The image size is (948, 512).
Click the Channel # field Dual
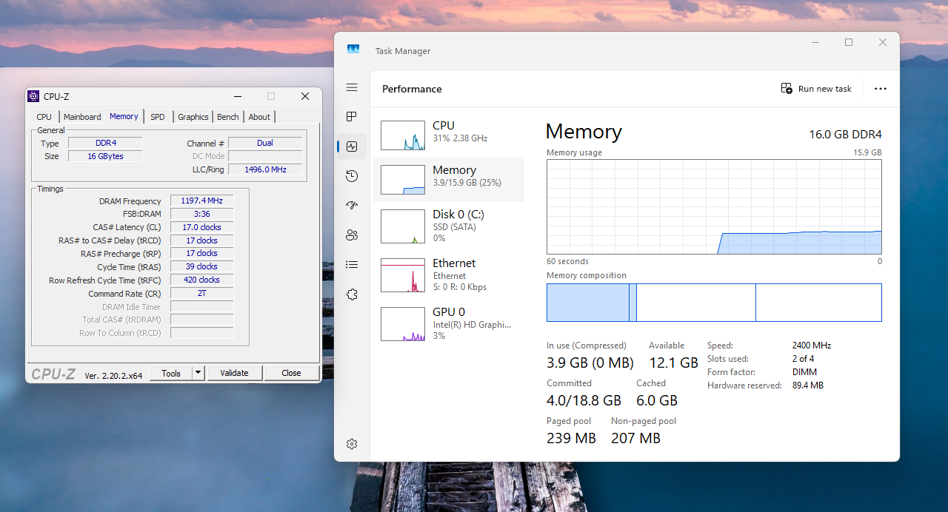pos(265,143)
